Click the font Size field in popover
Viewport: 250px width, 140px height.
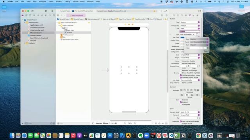(x=196, y=48)
